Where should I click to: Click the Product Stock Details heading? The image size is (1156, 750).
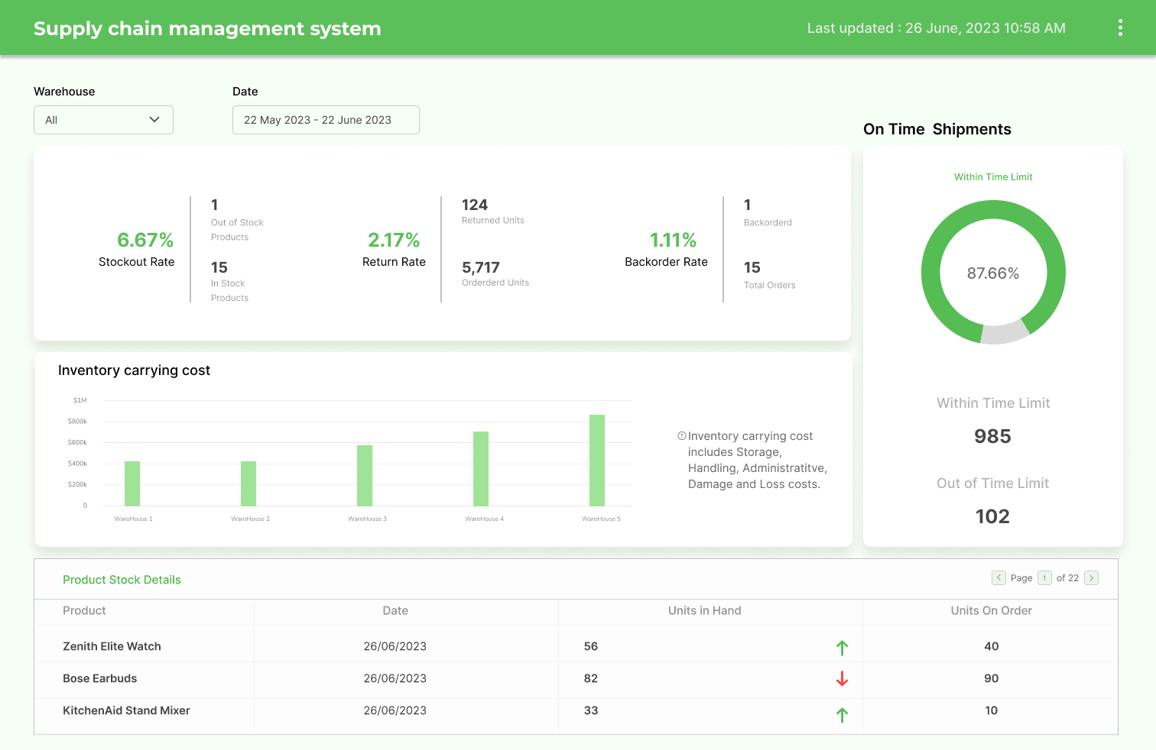pos(122,580)
